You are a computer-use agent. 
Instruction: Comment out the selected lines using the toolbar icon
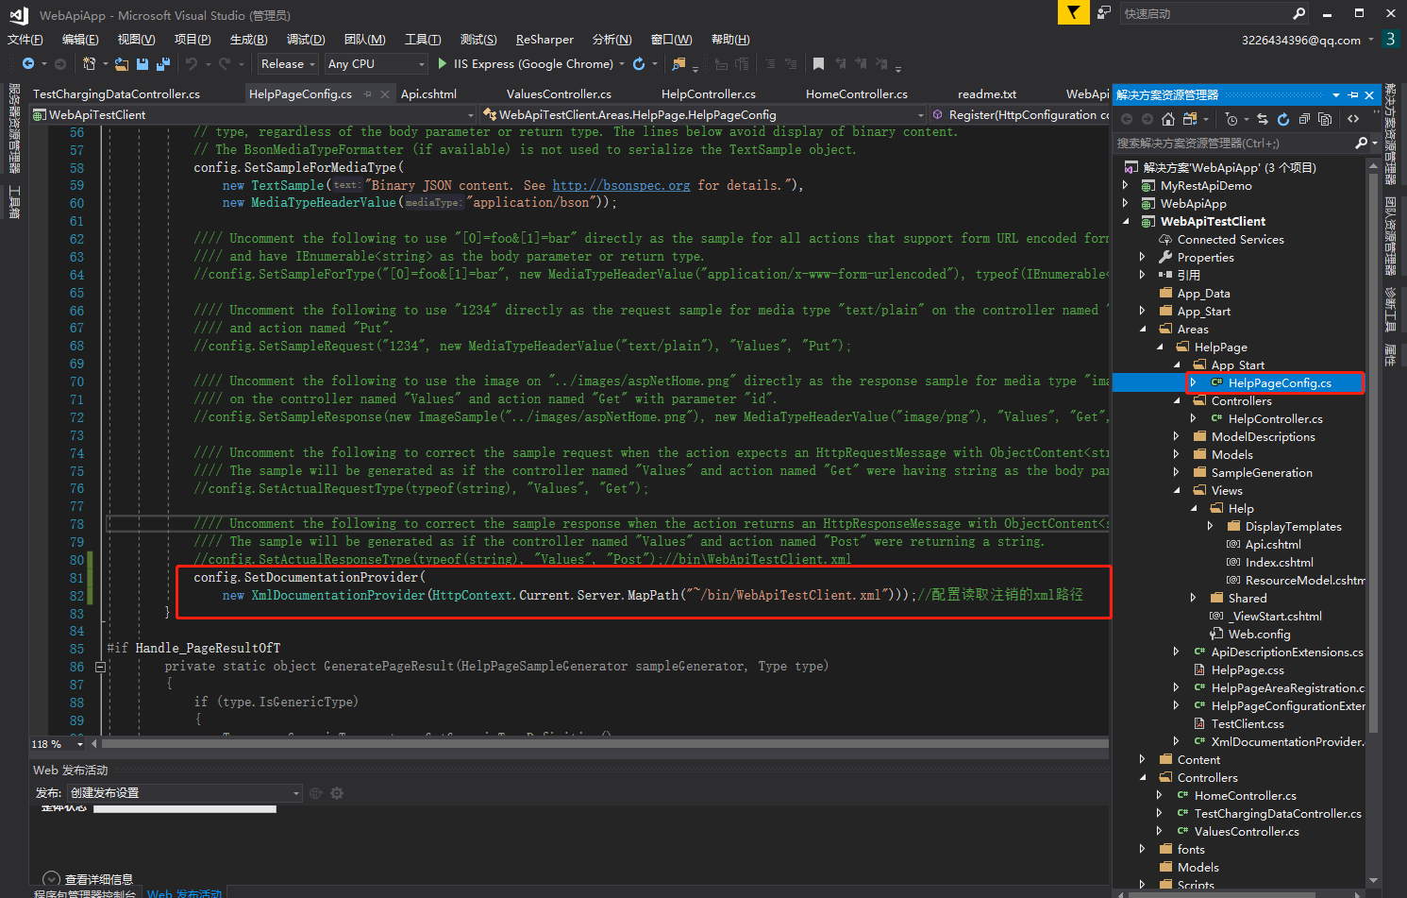click(771, 64)
